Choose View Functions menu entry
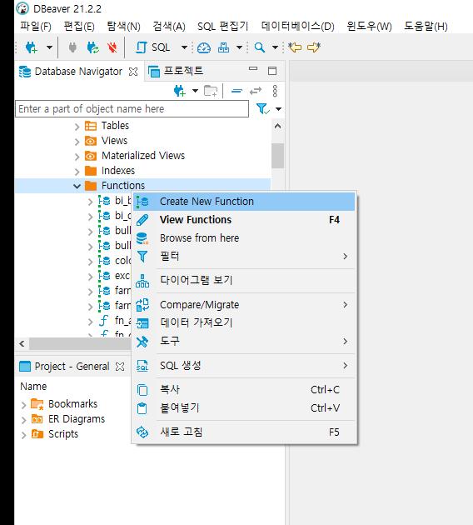This screenshot has height=525, width=473. pos(244,220)
